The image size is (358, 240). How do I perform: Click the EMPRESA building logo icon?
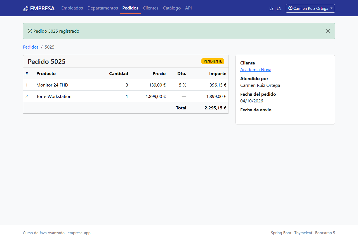coord(25,8)
